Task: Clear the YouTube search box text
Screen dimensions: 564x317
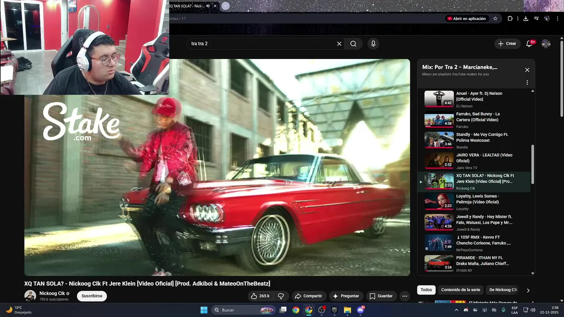Action: click(x=339, y=44)
